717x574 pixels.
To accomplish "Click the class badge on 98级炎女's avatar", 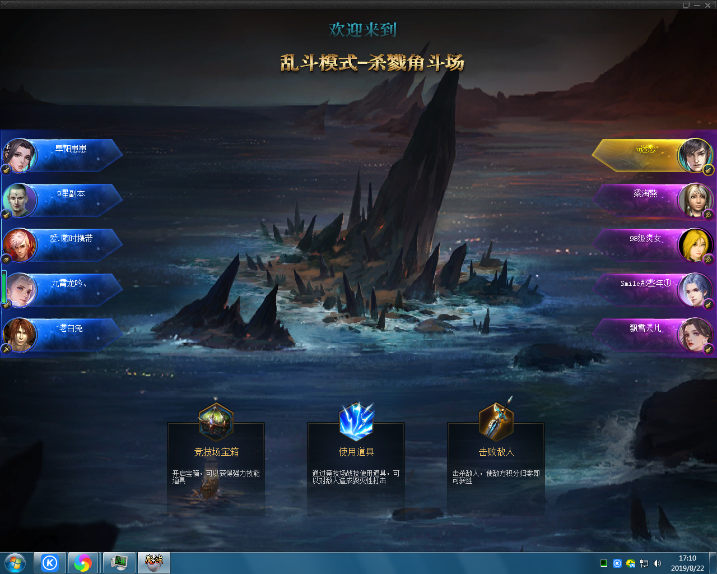I will tap(709, 259).
